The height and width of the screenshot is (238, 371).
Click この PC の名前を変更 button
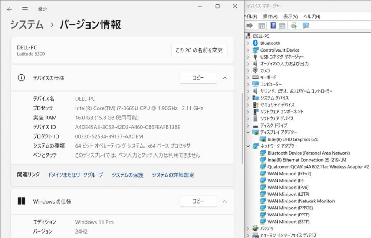click(199, 50)
